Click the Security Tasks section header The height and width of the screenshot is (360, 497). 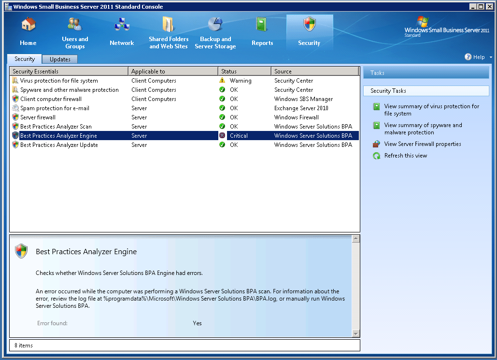(426, 91)
